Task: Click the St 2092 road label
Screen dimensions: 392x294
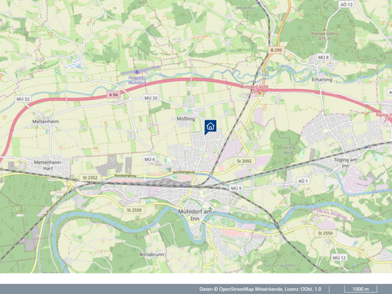Action: click(244, 161)
